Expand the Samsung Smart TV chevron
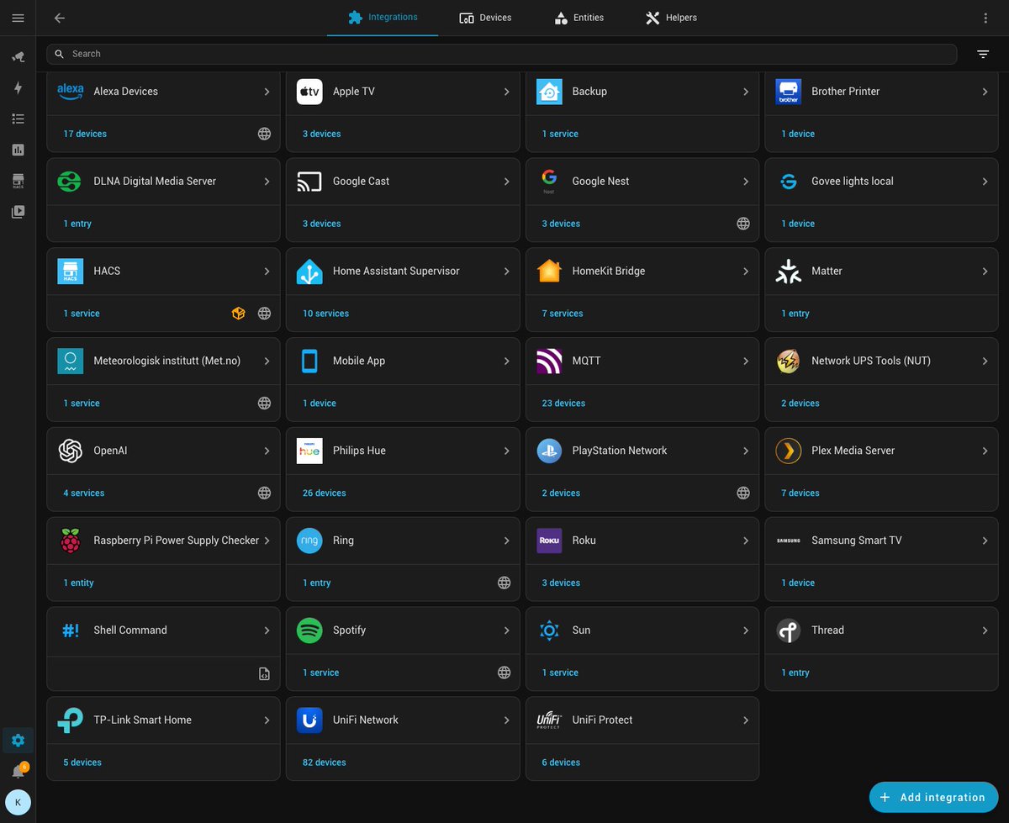 pos(985,541)
